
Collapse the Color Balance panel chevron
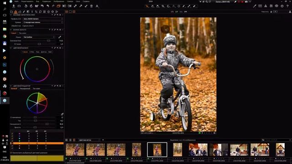(11, 48)
